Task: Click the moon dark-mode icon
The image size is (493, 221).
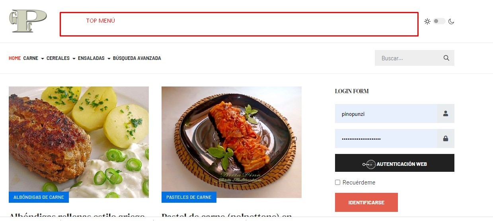Action: point(451,21)
